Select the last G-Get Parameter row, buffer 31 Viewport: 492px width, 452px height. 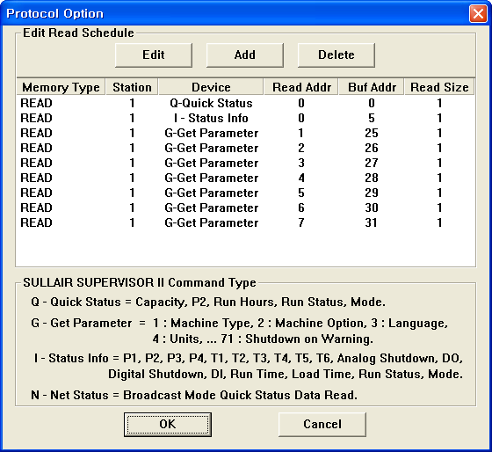[246, 222]
